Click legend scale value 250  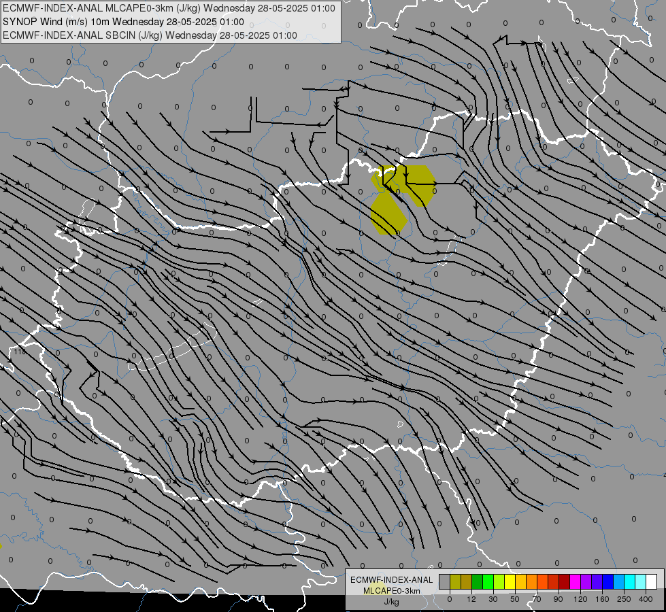click(624, 599)
